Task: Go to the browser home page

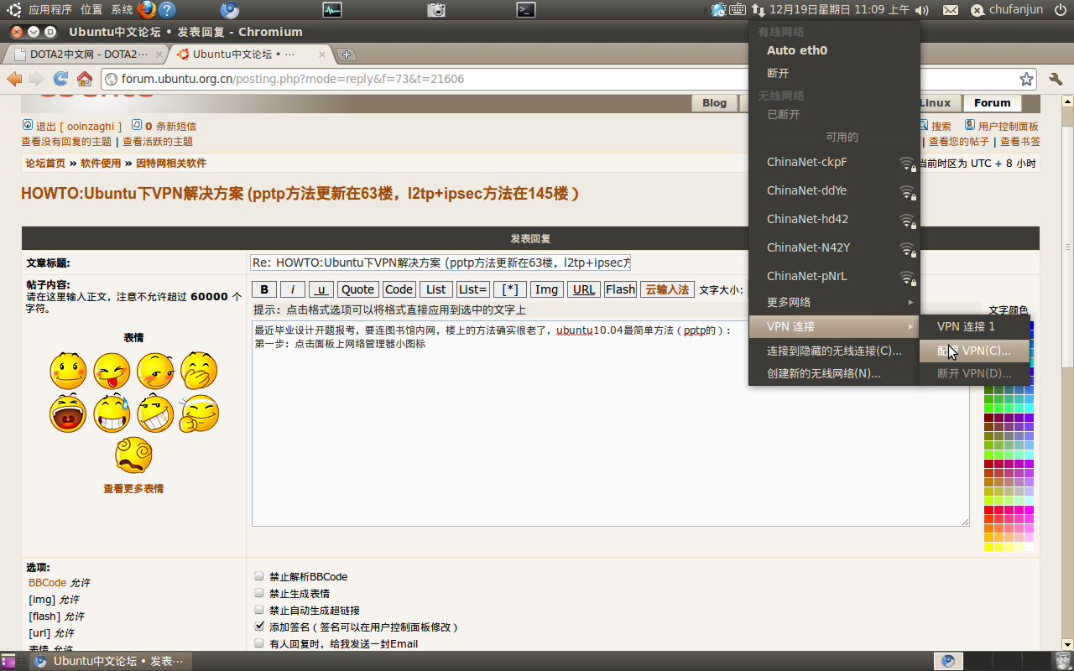Action: tap(85, 79)
